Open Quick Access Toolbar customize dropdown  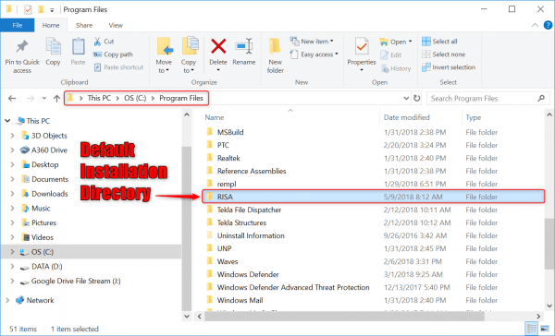pyautogui.click(x=52, y=10)
